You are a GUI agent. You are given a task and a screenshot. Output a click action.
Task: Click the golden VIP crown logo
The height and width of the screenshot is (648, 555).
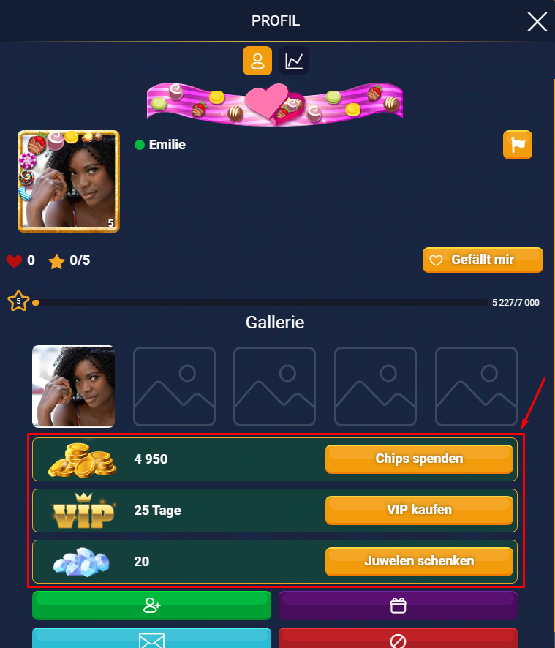pyautogui.click(x=84, y=511)
